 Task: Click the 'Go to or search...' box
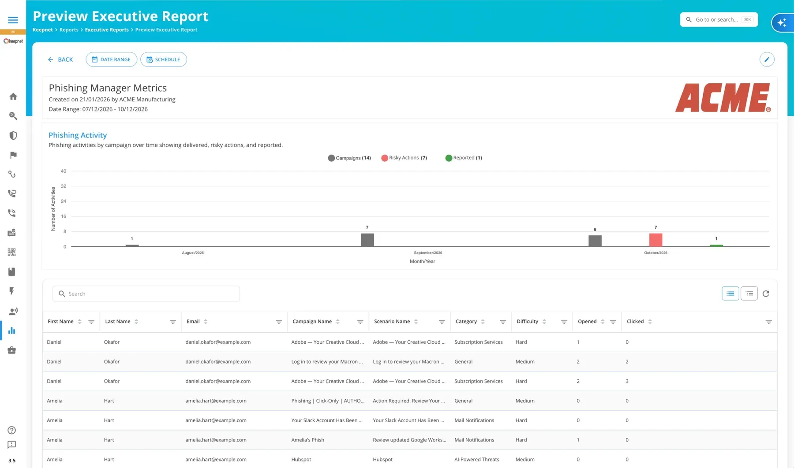pos(719,20)
